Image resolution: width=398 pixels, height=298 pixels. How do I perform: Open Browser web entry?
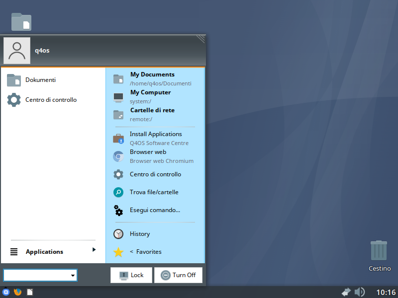(x=155, y=156)
